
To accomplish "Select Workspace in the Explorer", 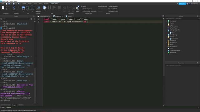I will tap(173, 21).
